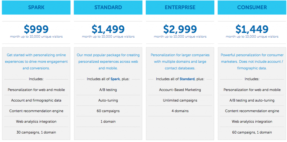Click 'Powerful personalization for consumer' description
Viewport: 287px width, 142px height.
click(252, 61)
